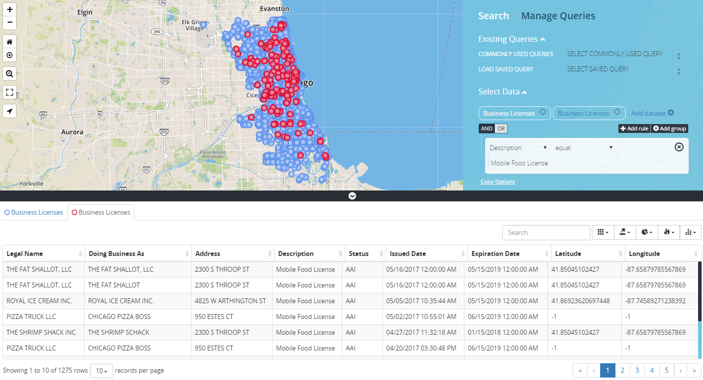Toggle the AND condition

point(487,128)
